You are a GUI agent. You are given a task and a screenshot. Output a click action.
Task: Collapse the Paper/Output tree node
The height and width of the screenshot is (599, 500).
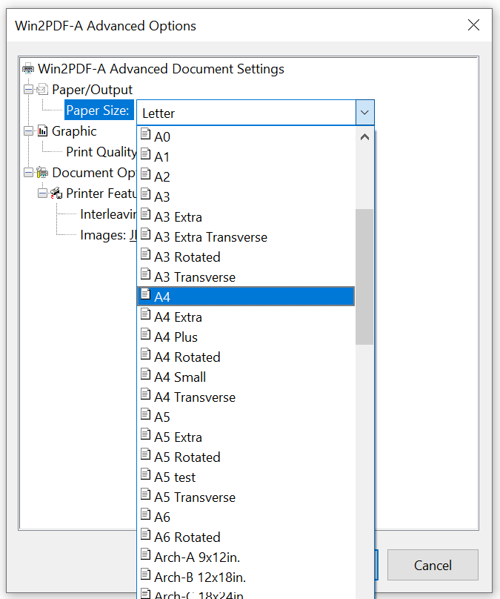pyautogui.click(x=29, y=90)
